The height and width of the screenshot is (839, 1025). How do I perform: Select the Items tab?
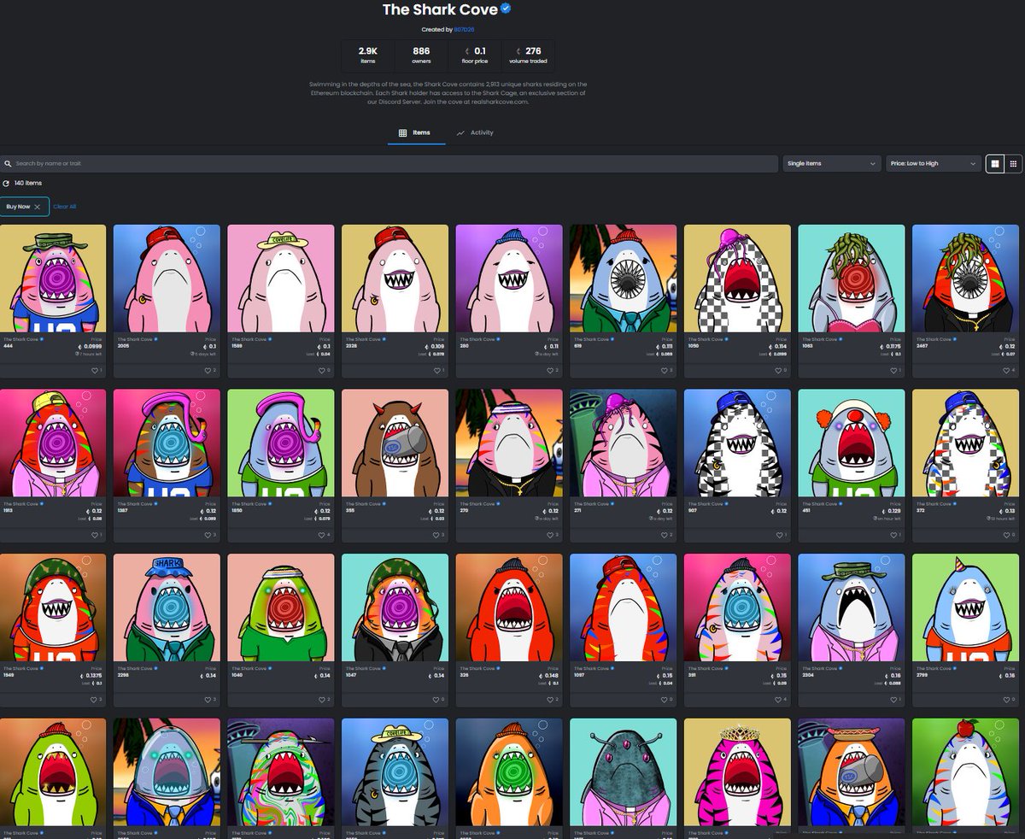coord(415,132)
